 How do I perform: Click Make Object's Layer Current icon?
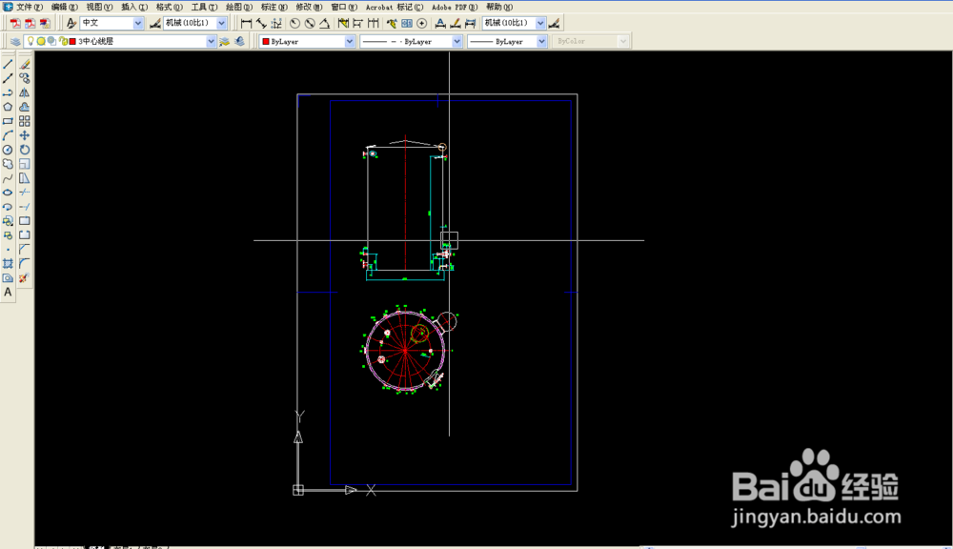click(x=224, y=41)
